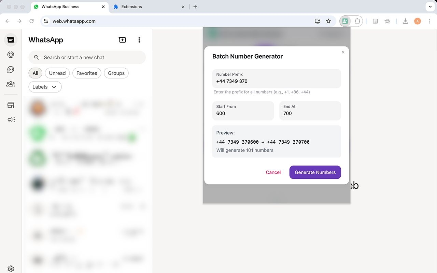The height and width of the screenshot is (273, 437).
Task: Open the Status updates panel
Action: [x=10, y=55]
